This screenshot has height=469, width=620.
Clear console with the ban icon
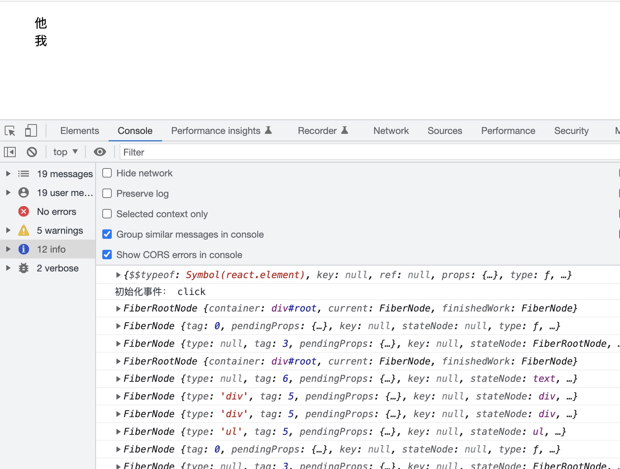32,152
